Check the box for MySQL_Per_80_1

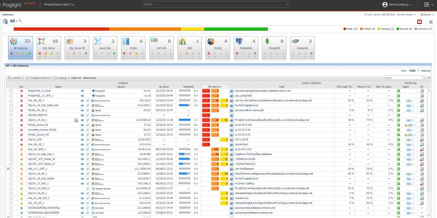pos(11,110)
